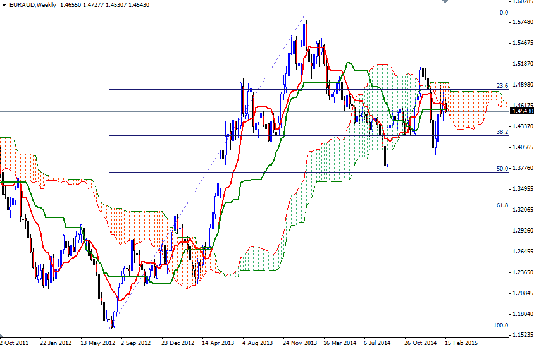Click the 15 Feb 2015 date label
This screenshot has height=347, width=534.
461,343
